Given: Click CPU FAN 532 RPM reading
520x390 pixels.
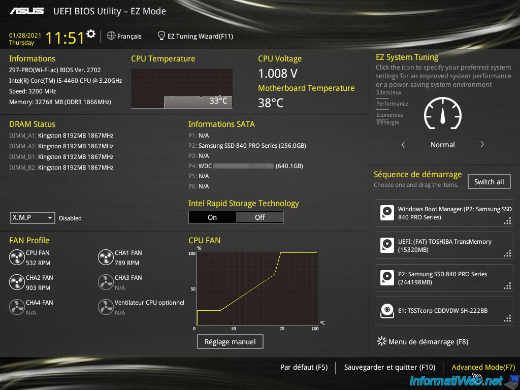Looking at the screenshot, I should tap(38, 263).
